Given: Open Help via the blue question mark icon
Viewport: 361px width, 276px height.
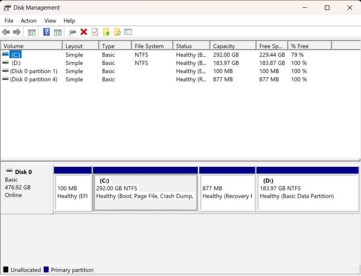Looking at the screenshot, I should click(x=47, y=32).
